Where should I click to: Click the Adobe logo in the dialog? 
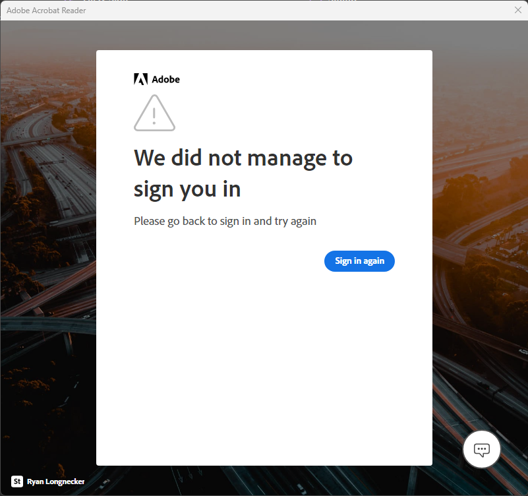pos(157,78)
